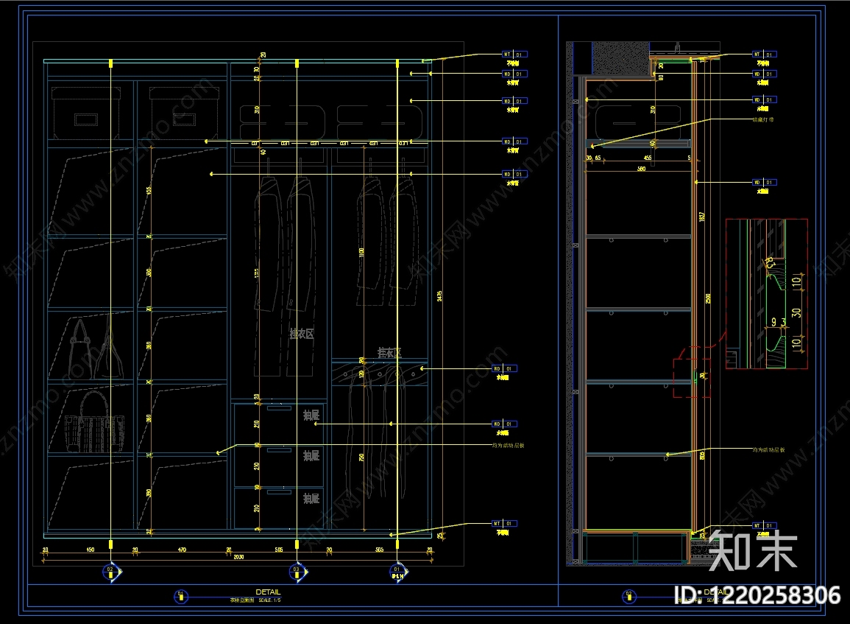Click the R3 radius label in the enlarged detail
This screenshot has height=624, width=850.
click(x=770, y=264)
